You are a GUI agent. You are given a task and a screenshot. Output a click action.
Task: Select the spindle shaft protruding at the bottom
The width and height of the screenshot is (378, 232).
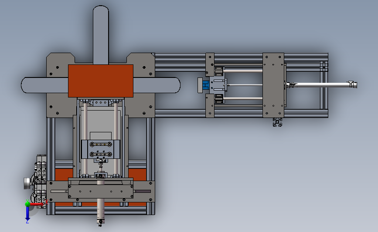click(x=101, y=212)
